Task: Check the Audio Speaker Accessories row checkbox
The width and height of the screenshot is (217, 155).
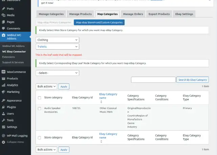Action: 40,108
